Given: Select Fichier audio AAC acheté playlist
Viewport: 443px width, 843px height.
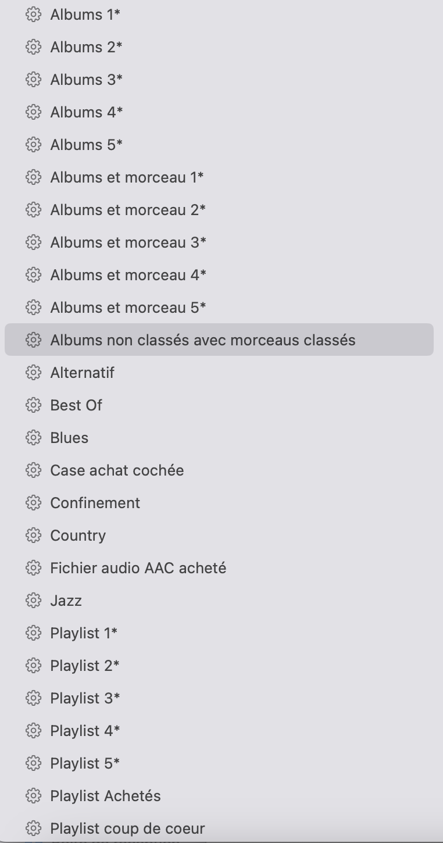Looking at the screenshot, I should tap(138, 568).
